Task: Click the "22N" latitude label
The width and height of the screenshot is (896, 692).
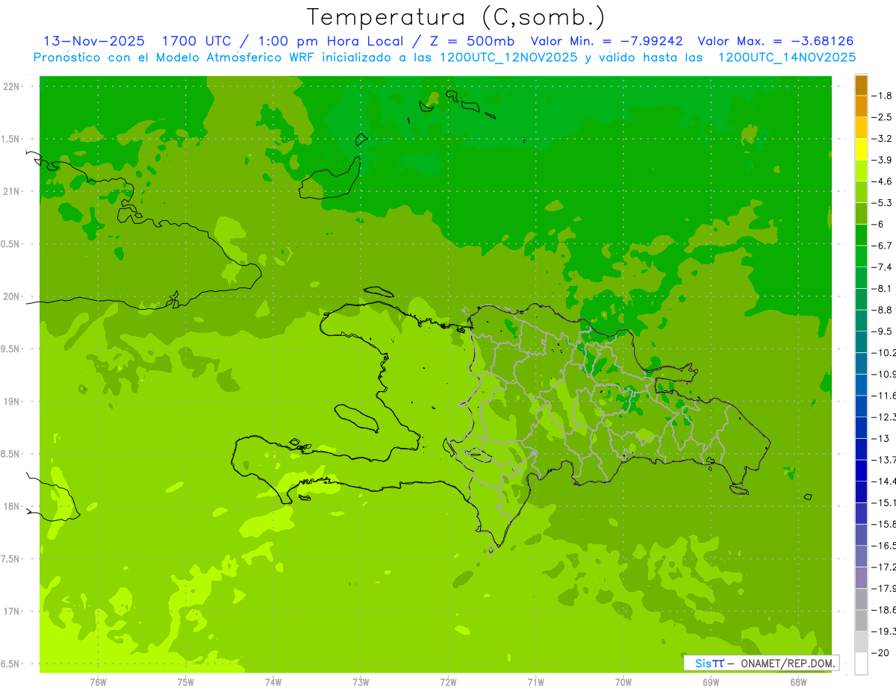Action: tap(13, 87)
